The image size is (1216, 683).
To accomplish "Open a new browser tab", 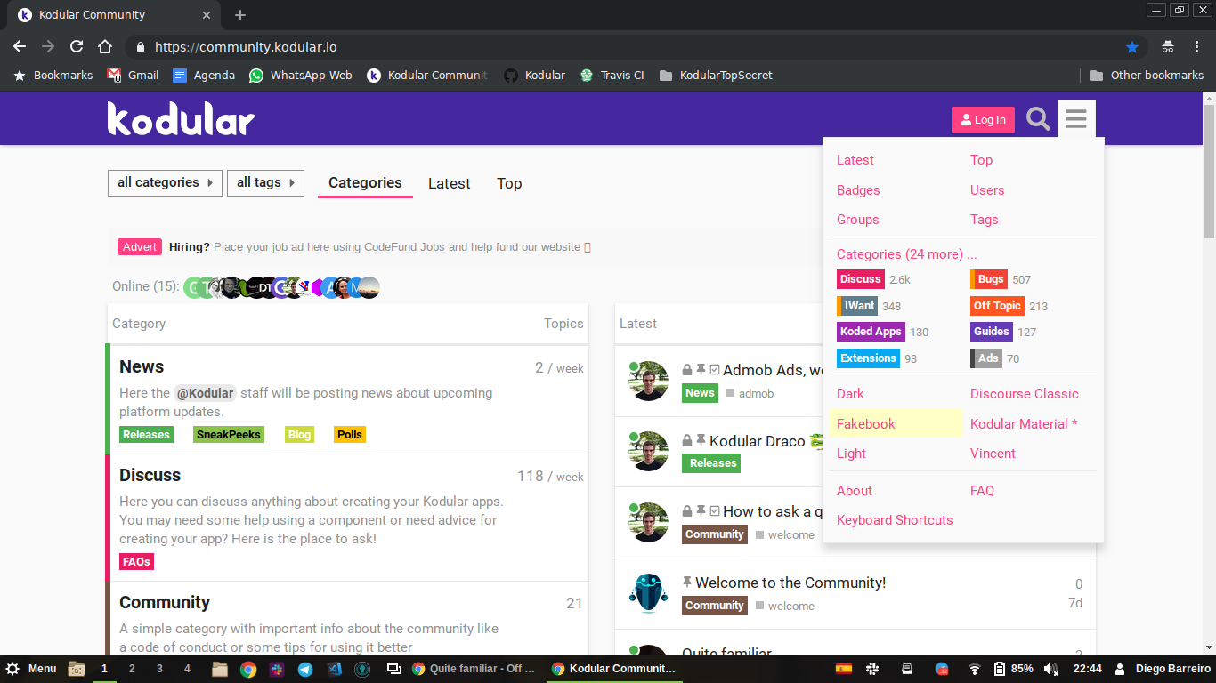I will coord(240,15).
